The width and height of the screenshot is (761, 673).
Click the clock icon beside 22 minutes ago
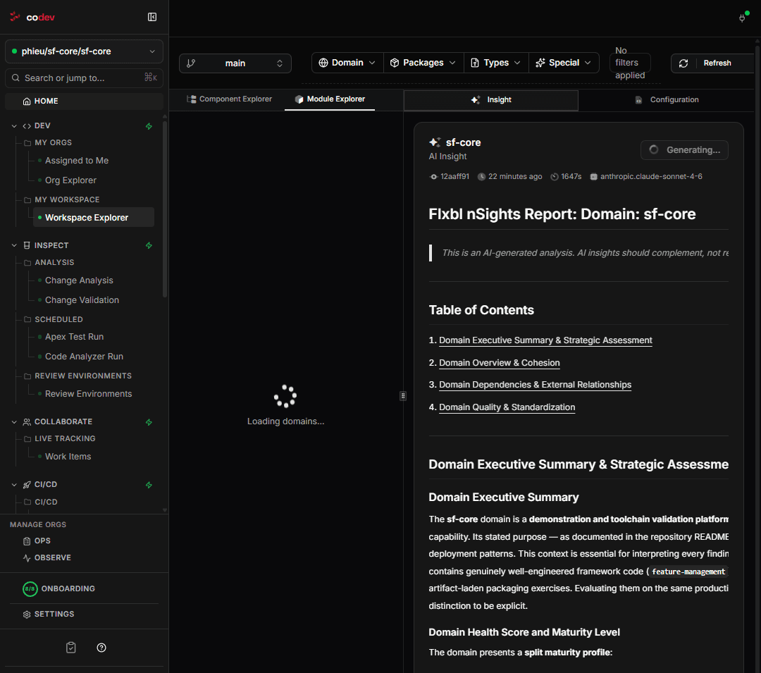point(481,177)
